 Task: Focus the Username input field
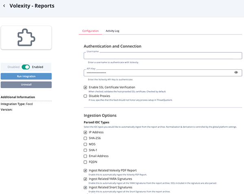(x=163, y=56)
